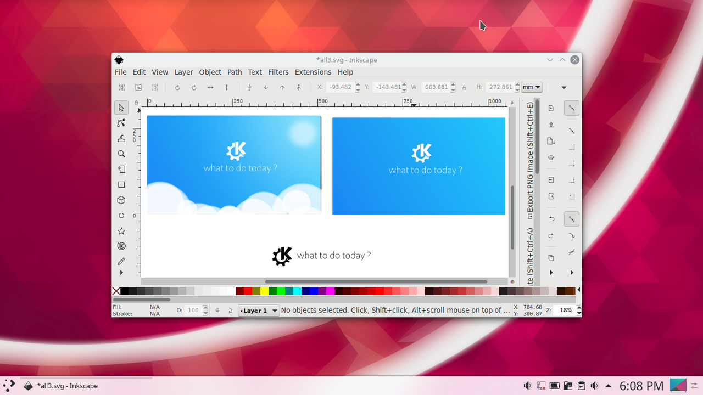
Task: Flip selection horizontally
Action: tap(210, 87)
